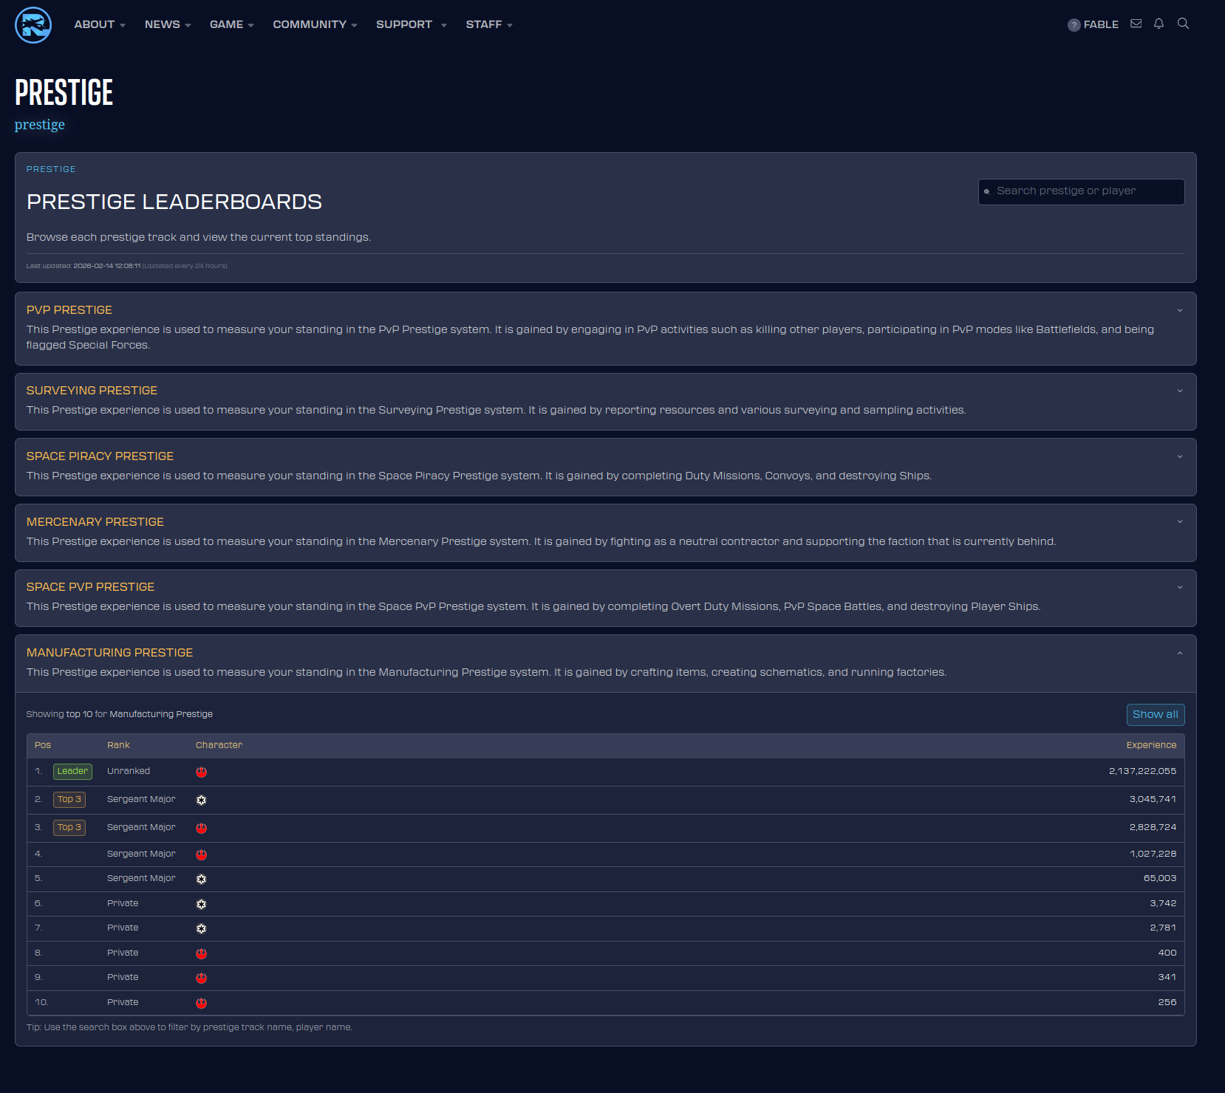Screen dimensions: 1225x1093
Task: Click the search magnifier icon in the header
Action: (1183, 24)
